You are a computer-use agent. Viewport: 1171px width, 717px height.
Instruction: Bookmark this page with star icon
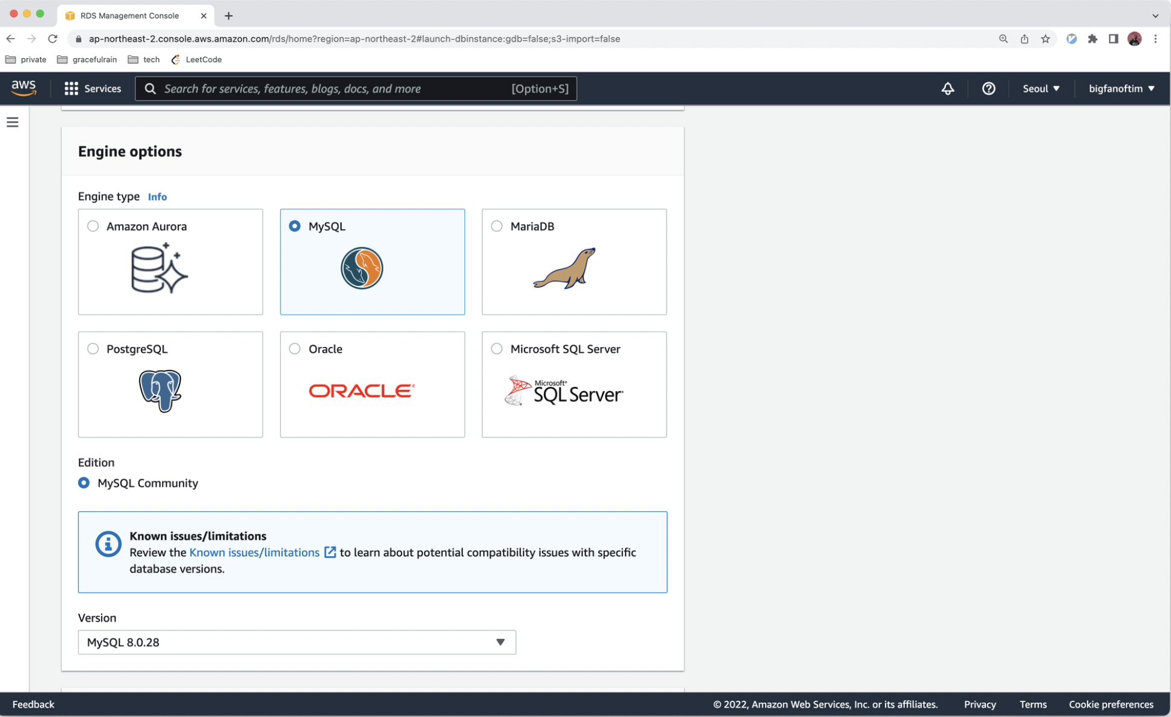pyautogui.click(x=1045, y=39)
